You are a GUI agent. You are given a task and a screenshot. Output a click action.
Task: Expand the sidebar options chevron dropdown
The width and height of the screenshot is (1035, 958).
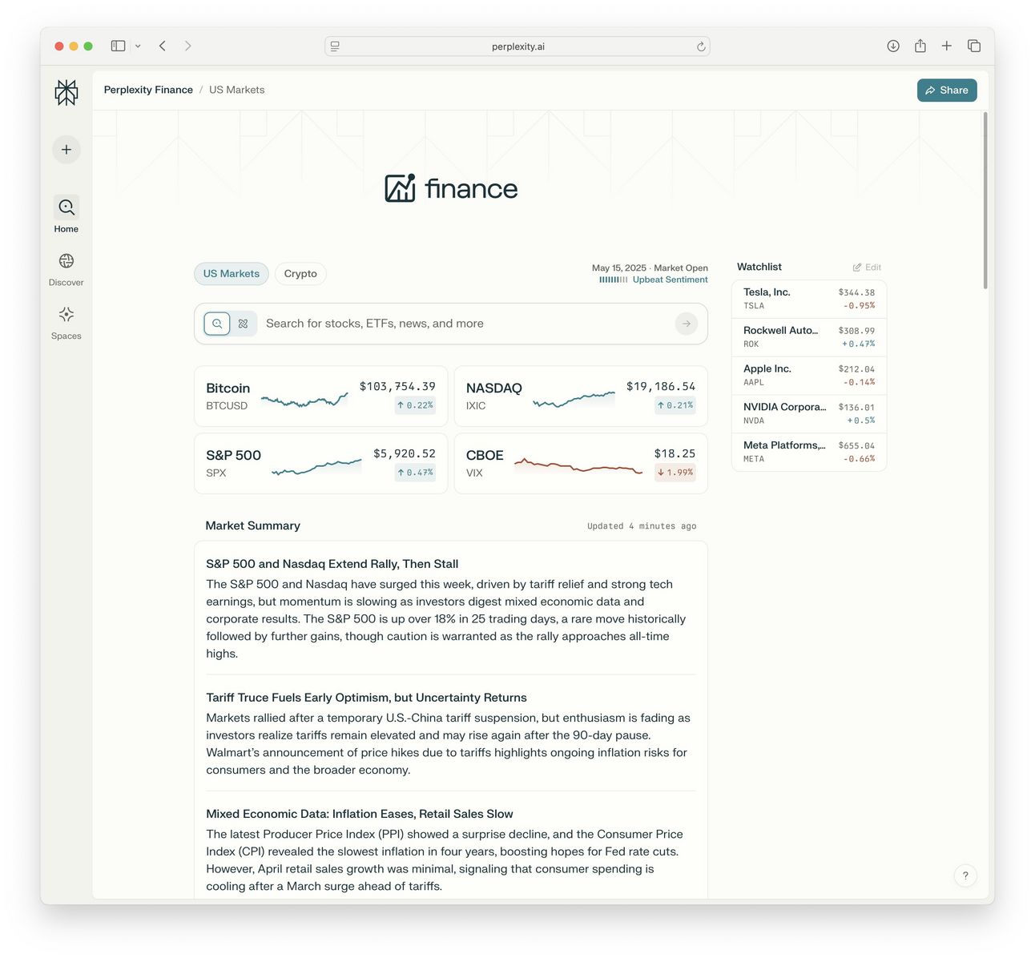138,46
